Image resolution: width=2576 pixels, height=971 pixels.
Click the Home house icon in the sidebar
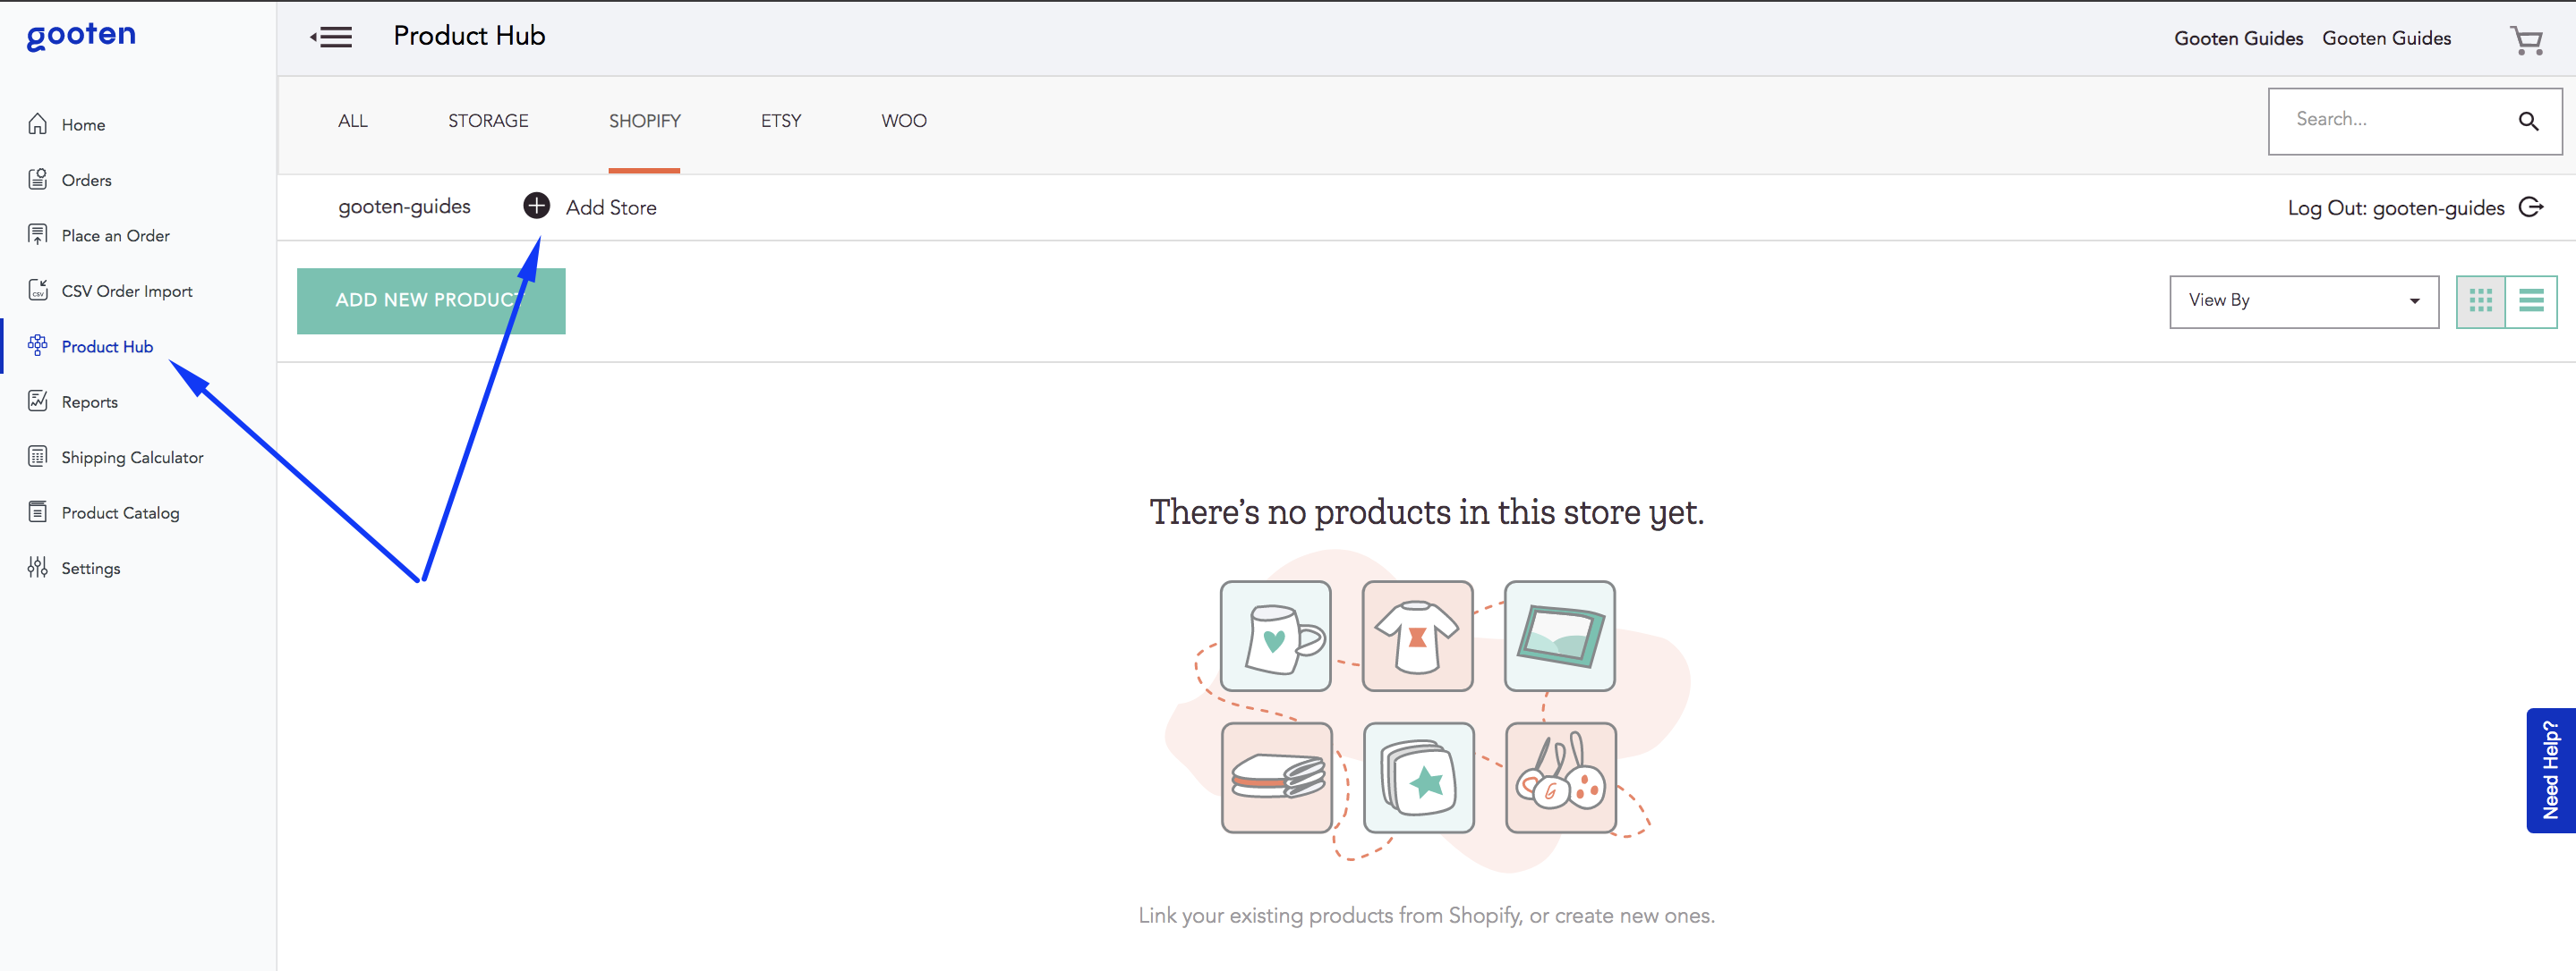click(38, 124)
